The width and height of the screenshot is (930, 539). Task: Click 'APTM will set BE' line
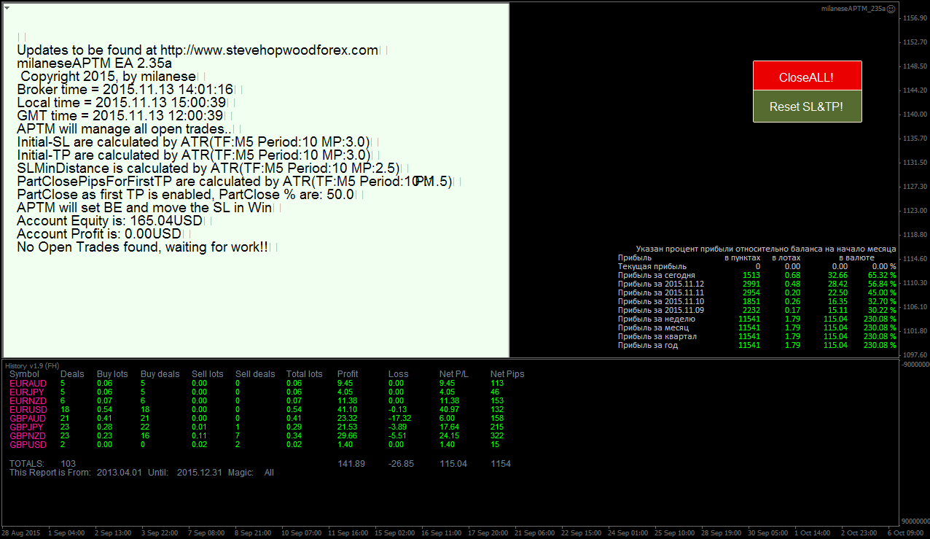pyautogui.click(x=144, y=208)
